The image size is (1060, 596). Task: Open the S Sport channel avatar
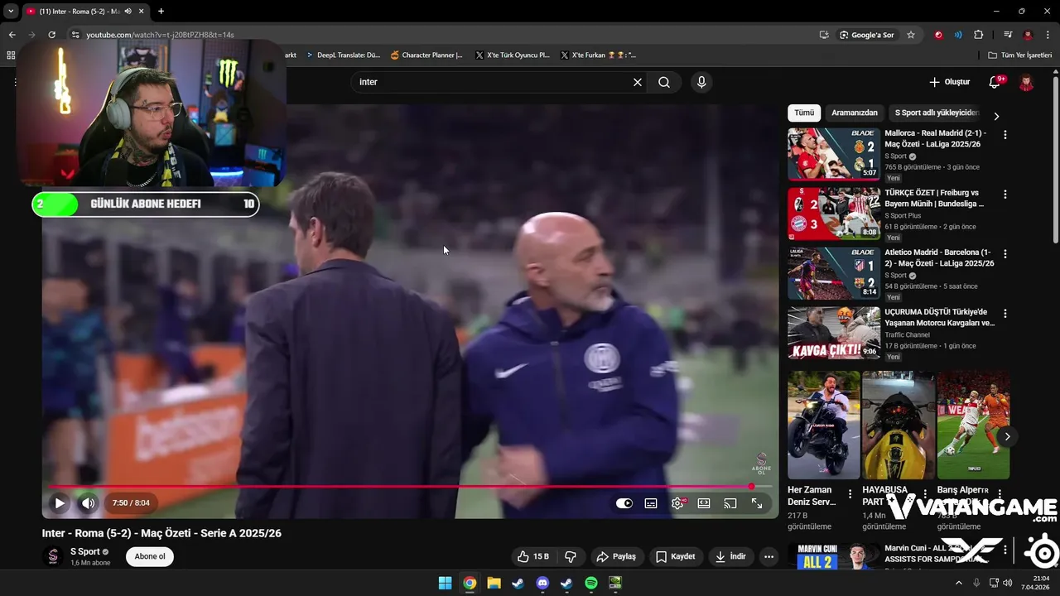tap(53, 556)
